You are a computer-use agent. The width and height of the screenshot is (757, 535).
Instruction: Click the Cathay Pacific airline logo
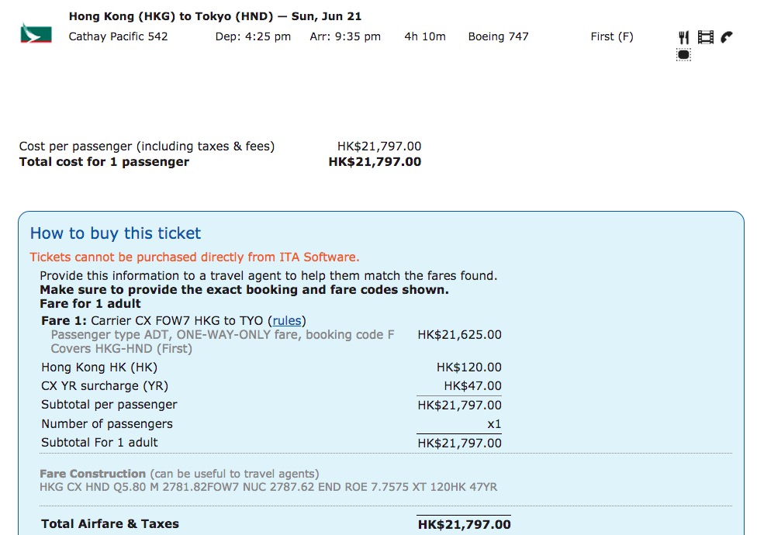tap(36, 34)
